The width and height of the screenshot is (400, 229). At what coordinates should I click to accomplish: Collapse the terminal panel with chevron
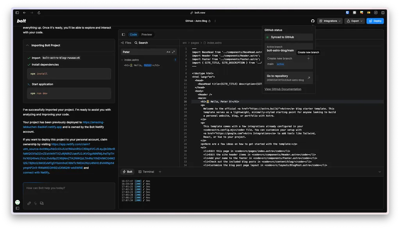click(x=380, y=172)
